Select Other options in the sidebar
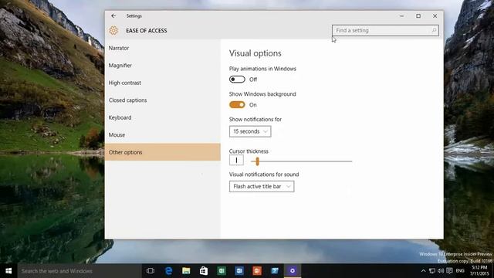This screenshot has height=278, width=494. (x=163, y=152)
